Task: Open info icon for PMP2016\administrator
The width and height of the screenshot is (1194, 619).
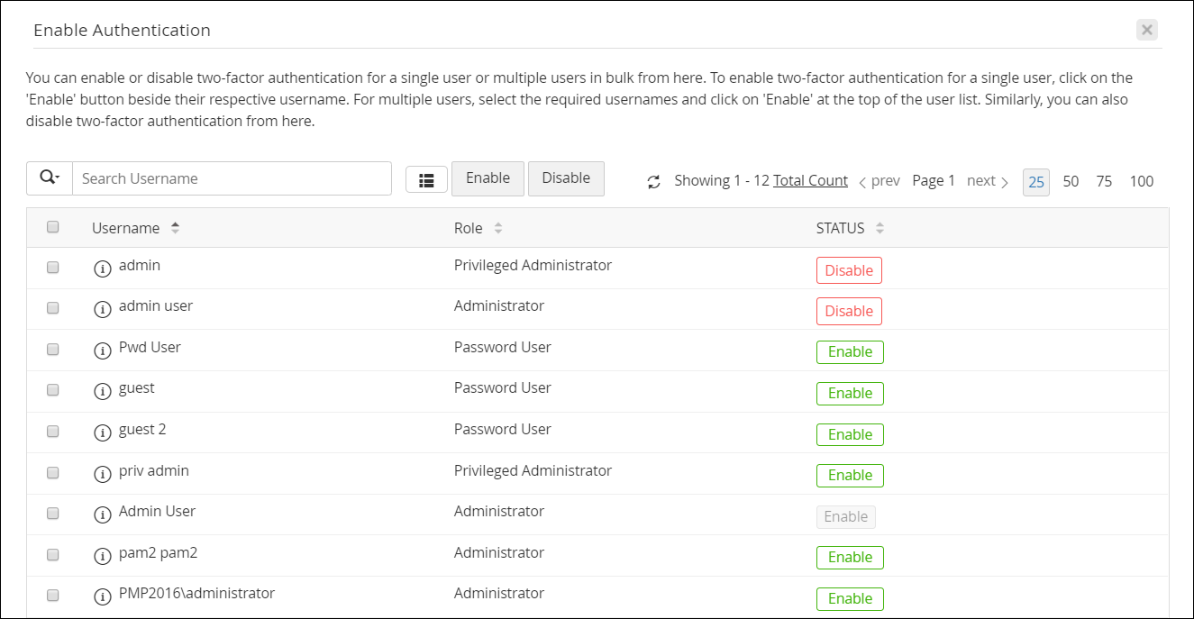Action: [103, 596]
